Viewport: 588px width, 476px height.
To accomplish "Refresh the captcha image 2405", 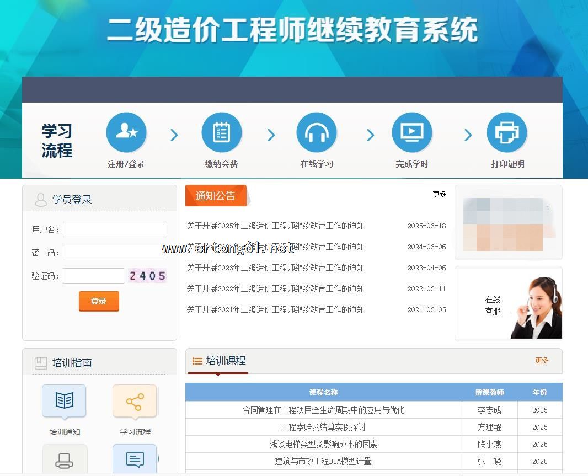I will coord(147,276).
